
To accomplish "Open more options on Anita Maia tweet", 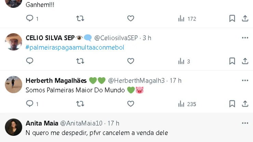I will click(245, 123).
